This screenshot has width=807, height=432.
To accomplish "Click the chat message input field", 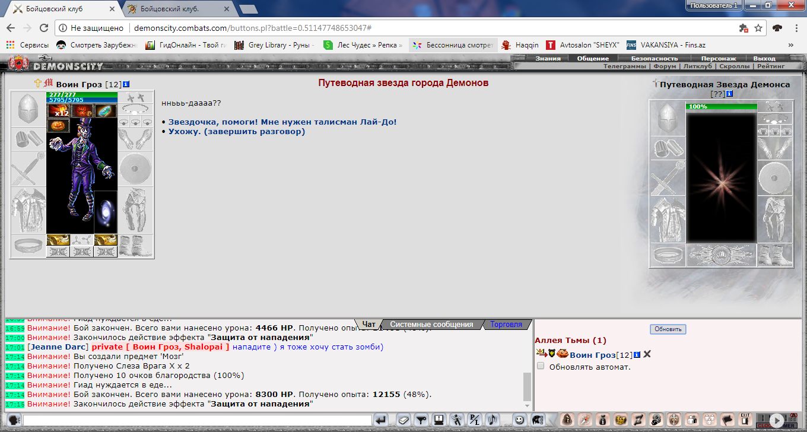I will pyautogui.click(x=197, y=420).
